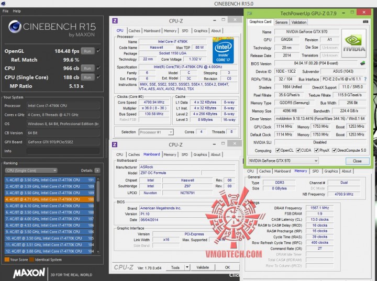Click the Z97 OC Formula model field
Image resolution: width=377 pixels, height=281 pixels.
coord(170,173)
